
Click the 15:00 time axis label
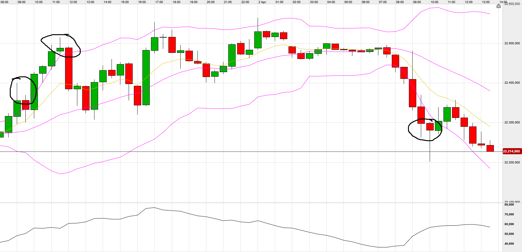point(125,2)
